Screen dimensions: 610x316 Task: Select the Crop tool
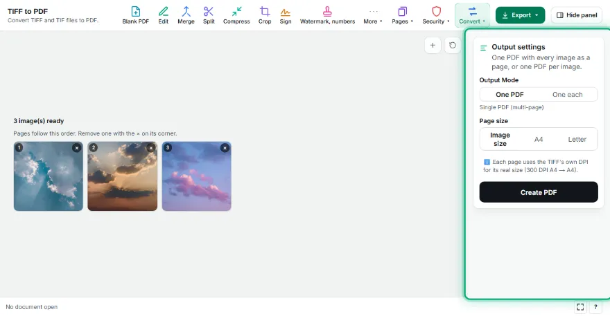click(265, 15)
